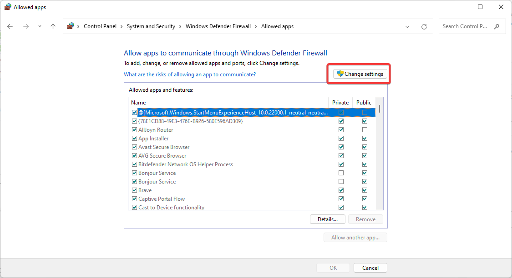Select the Brave row text

coord(145,190)
